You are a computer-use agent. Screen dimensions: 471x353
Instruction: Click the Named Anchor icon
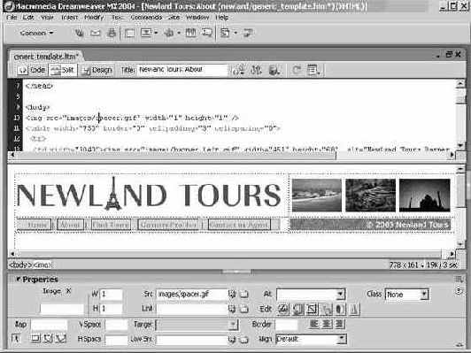click(x=112, y=33)
